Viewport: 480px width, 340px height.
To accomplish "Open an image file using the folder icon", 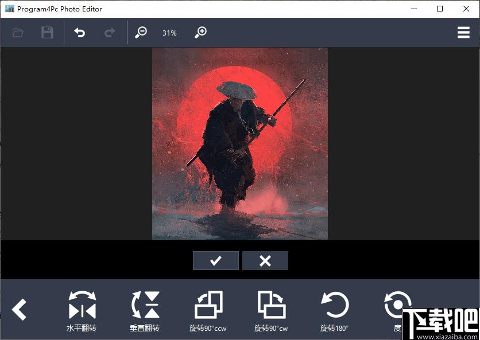I will pos(18,33).
